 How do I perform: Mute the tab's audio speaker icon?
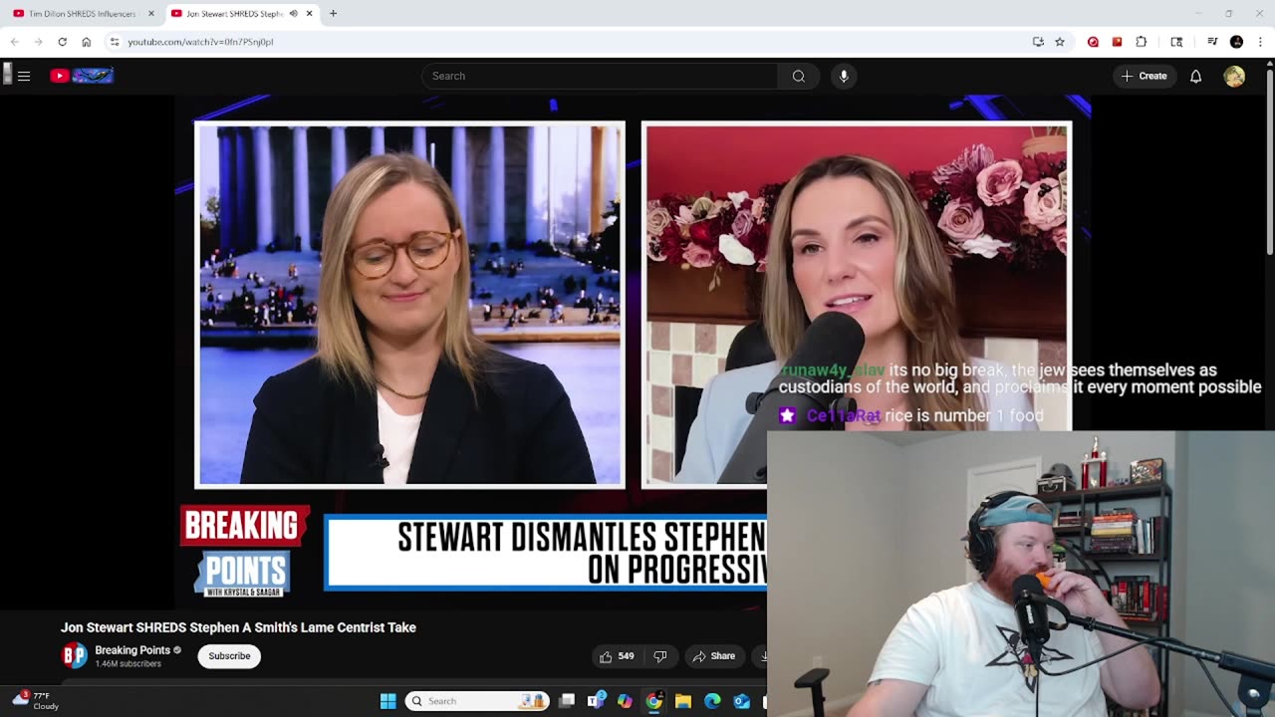click(294, 14)
